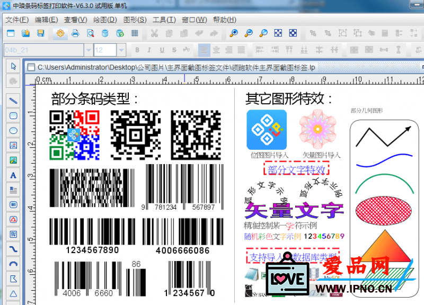
Task: Open database settings cylinder icon
Action: pyautogui.click(x=105, y=33)
